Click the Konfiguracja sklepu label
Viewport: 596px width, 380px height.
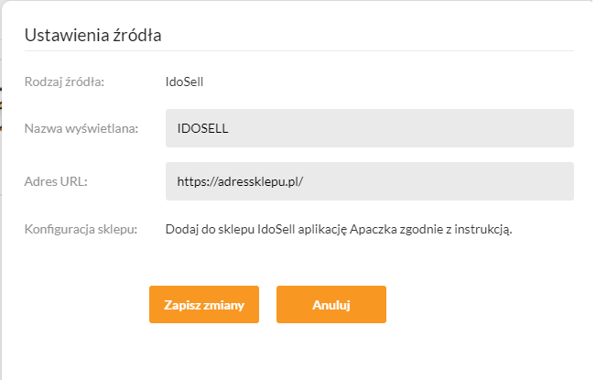click(81, 228)
